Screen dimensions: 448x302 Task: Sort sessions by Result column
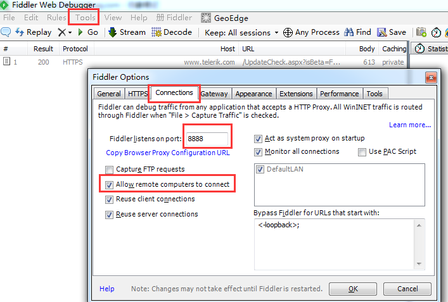43,49
